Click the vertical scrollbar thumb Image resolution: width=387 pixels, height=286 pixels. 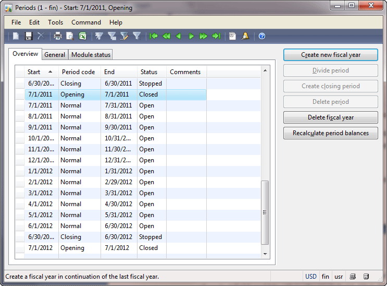265,212
